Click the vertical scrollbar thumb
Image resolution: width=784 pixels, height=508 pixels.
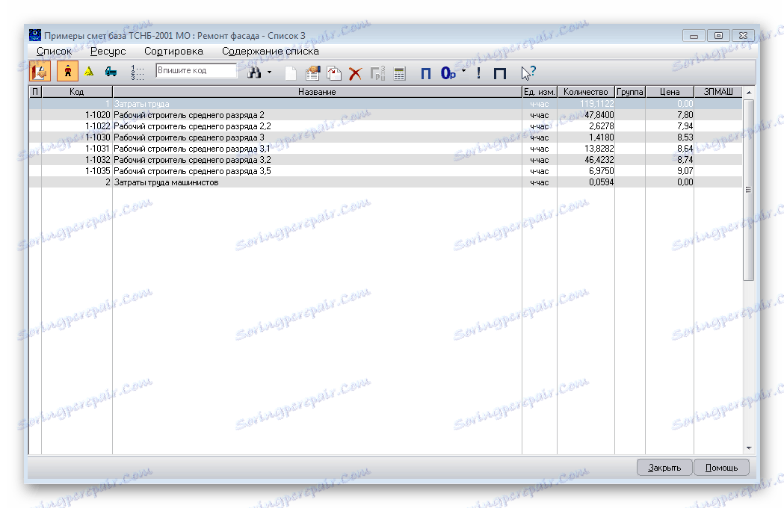749,190
